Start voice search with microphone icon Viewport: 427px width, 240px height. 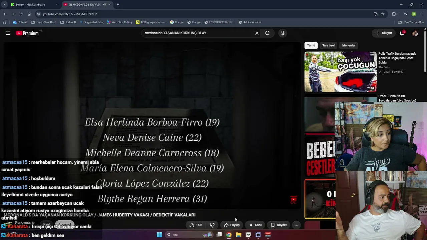(283, 33)
